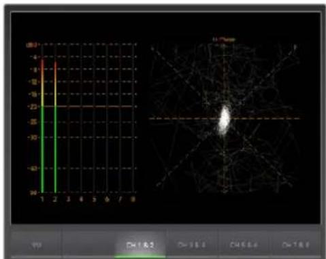Switch to the CH 1 & 2 tab
Screen dimensions: 326x259
click(x=140, y=245)
